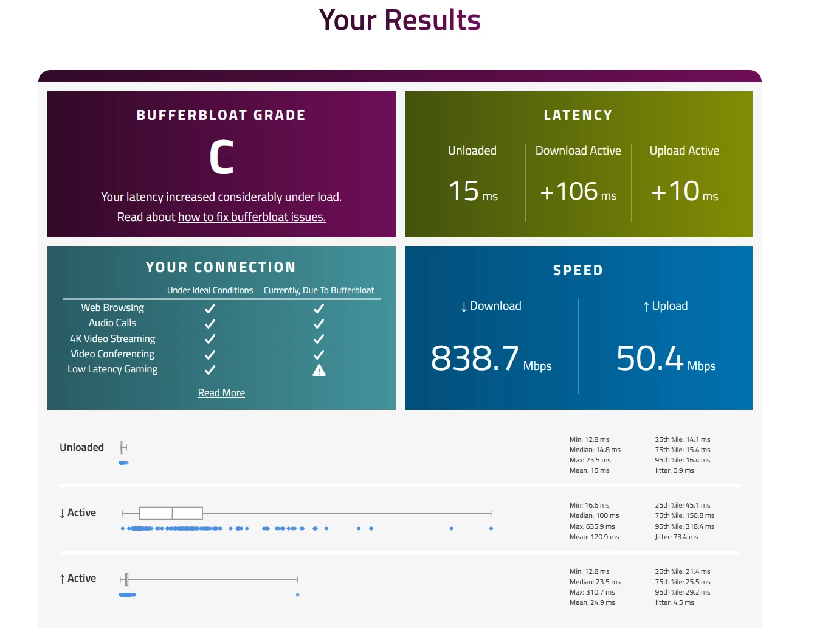Click 'Your latency increased considerably under load.' message
The image size is (831, 628).
pos(221,197)
